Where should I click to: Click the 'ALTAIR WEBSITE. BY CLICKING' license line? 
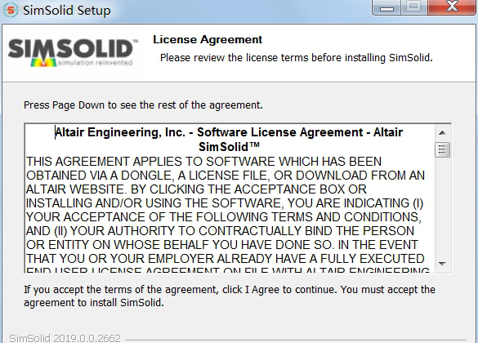tap(196, 189)
